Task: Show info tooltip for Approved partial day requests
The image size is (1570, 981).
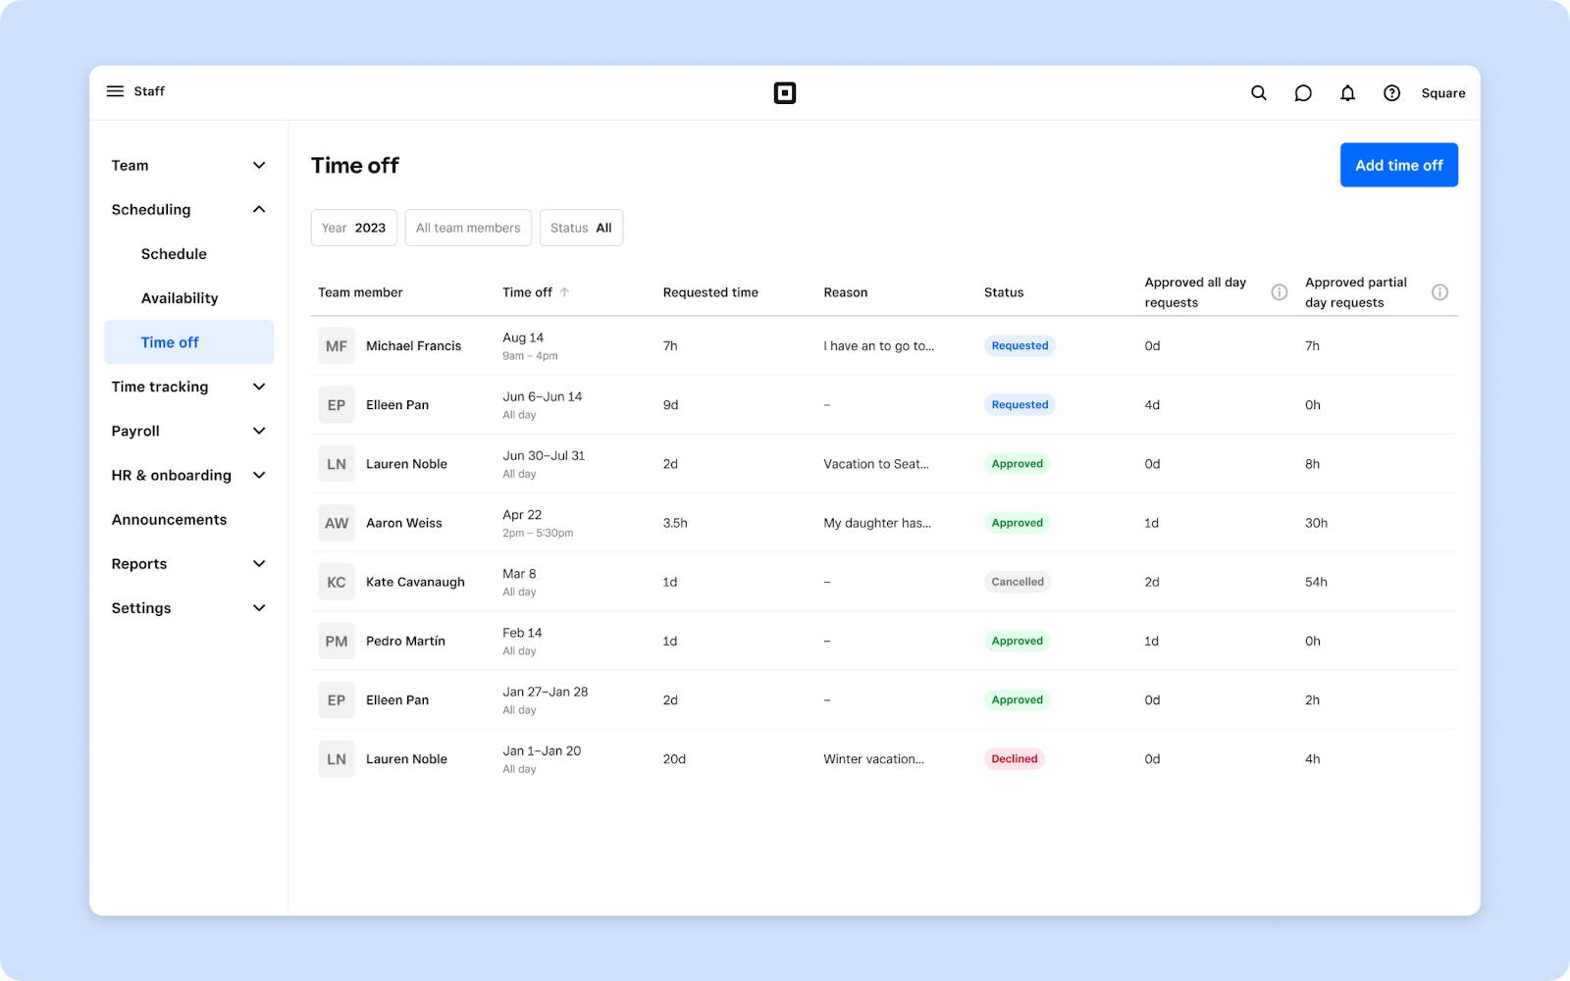Action: click(x=1439, y=291)
